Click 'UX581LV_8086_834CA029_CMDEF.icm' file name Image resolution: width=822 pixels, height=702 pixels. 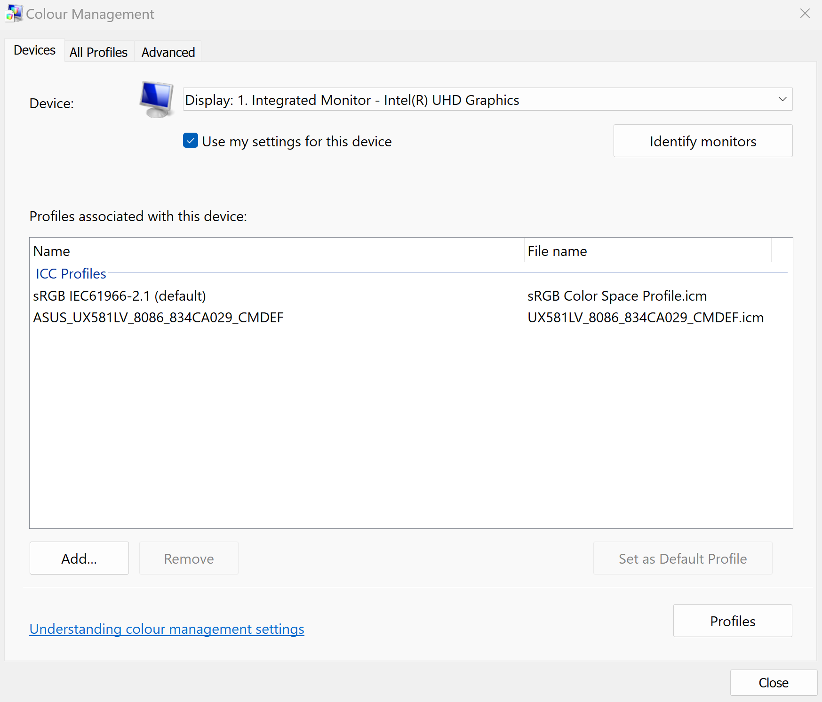tap(646, 318)
